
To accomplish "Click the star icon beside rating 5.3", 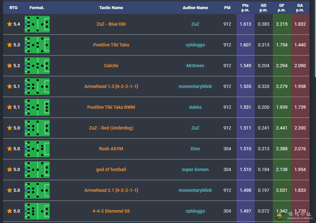I will 9,45.
